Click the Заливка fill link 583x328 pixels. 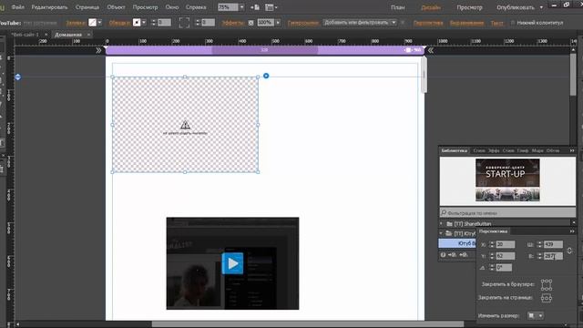tap(76, 23)
